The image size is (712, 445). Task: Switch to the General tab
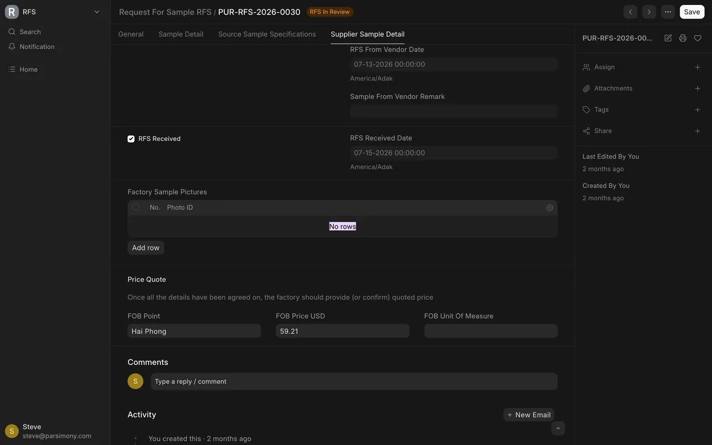pyautogui.click(x=131, y=34)
